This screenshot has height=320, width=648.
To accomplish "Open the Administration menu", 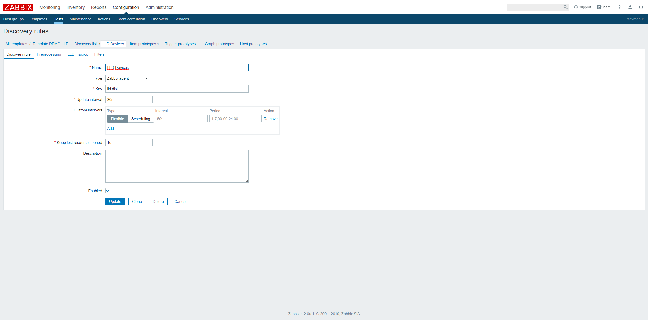I will click(x=159, y=7).
